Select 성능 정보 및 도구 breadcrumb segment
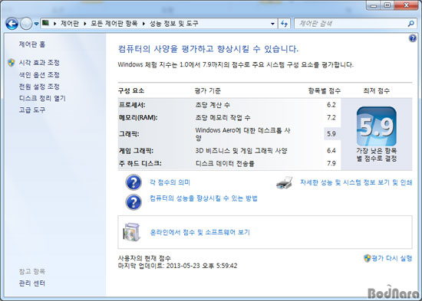 [x=174, y=24]
